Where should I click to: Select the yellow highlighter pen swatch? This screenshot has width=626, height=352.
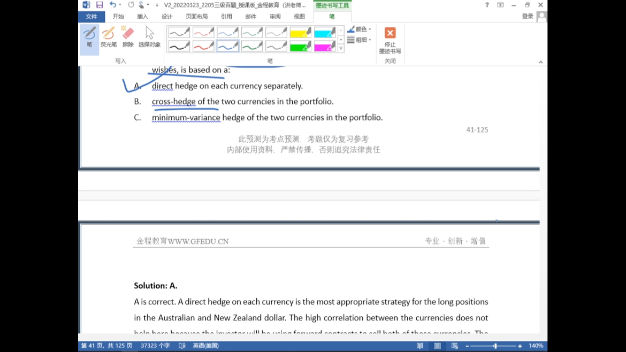[x=300, y=33]
